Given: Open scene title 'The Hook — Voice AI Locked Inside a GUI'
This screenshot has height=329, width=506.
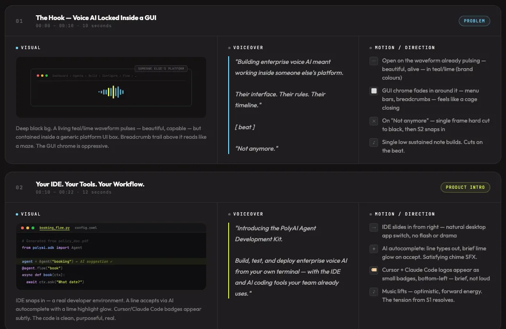Looking at the screenshot, I should [96, 18].
